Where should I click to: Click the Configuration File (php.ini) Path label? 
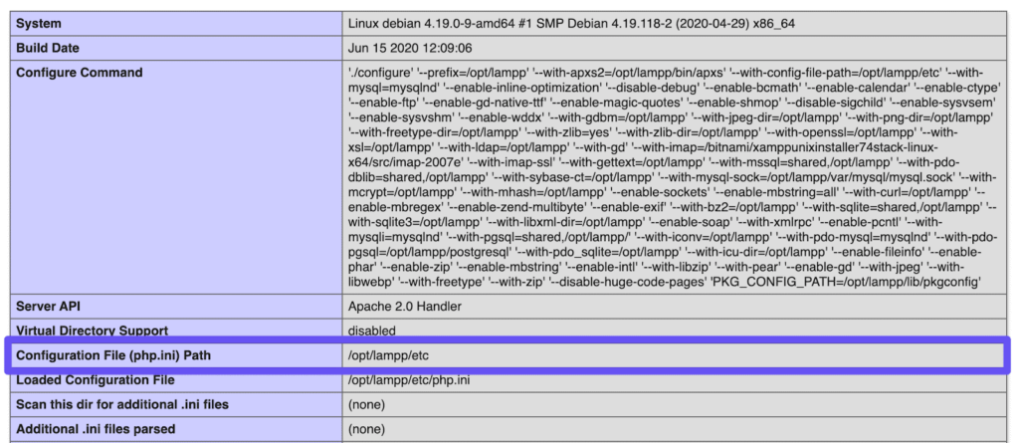point(113,355)
